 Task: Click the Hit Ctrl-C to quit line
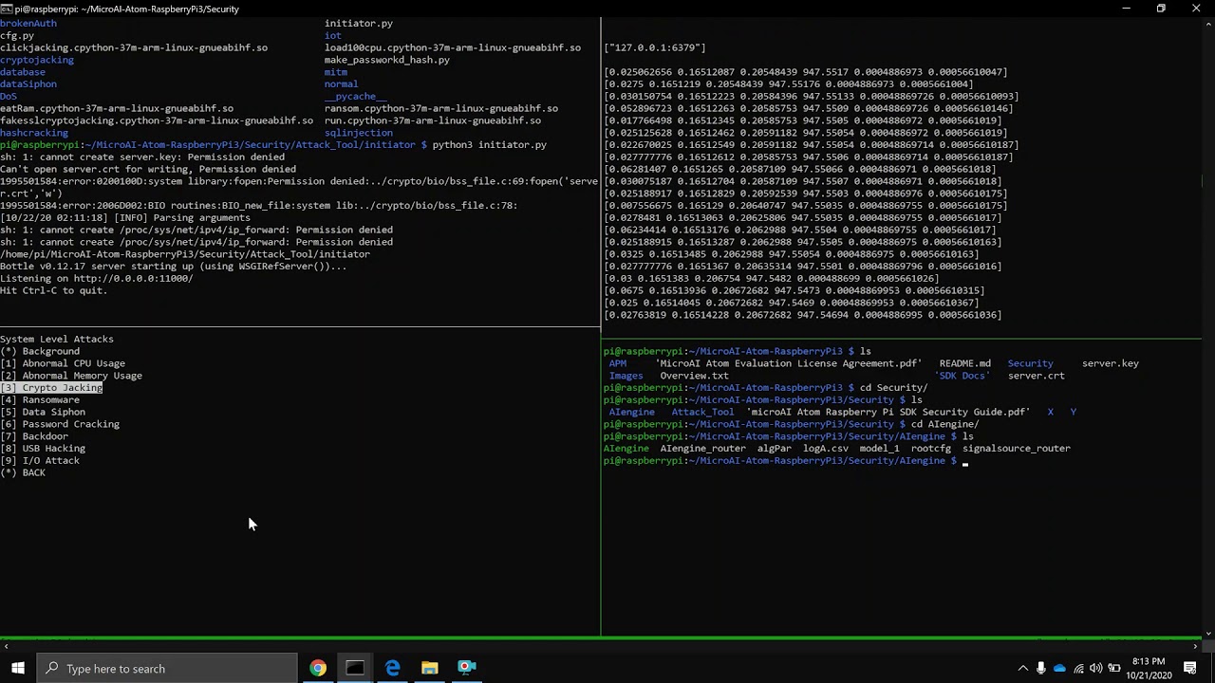[x=54, y=290]
